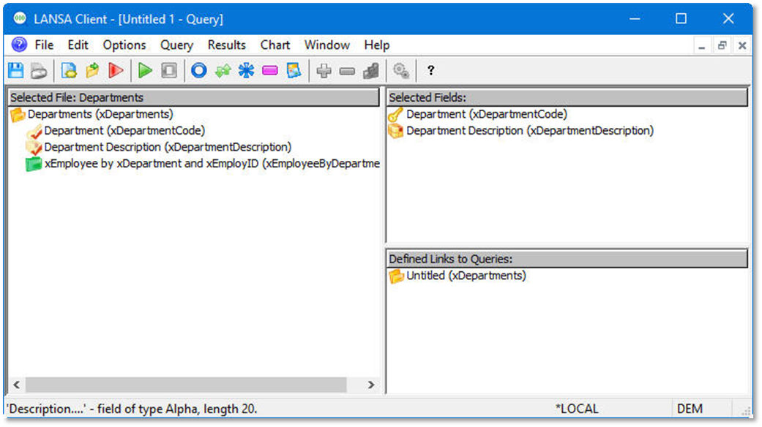The image size is (762, 427).
Task: Click the status bar field description message
Action: click(x=132, y=409)
